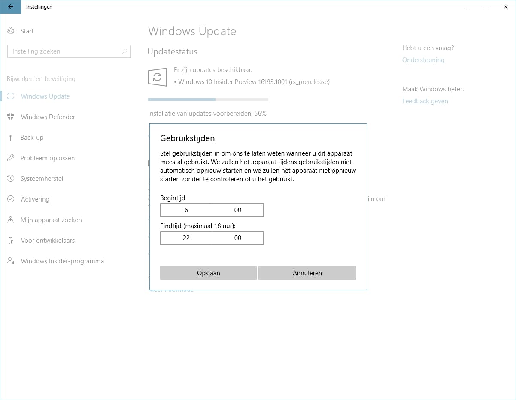Minimize the Instellingen window

pos(466,7)
